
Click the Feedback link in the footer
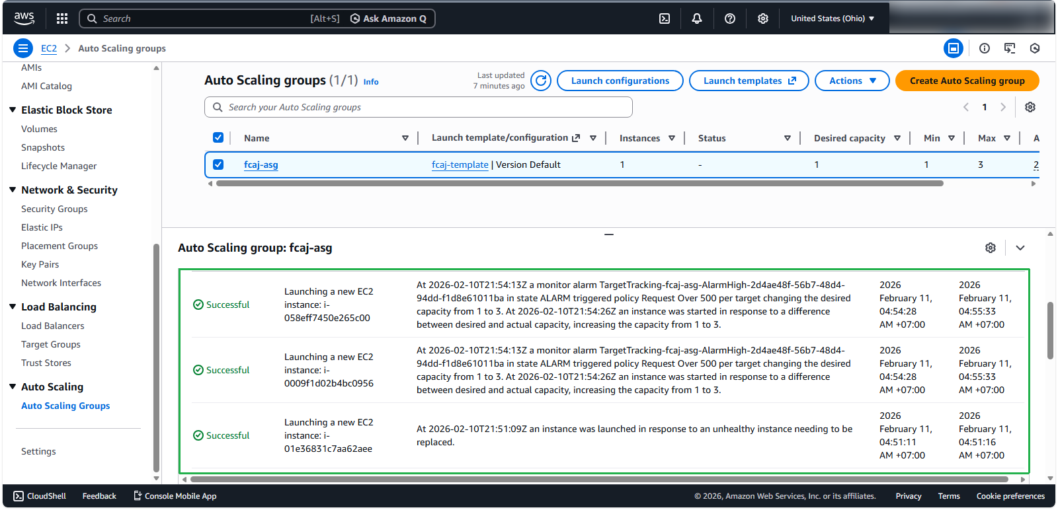coord(99,496)
